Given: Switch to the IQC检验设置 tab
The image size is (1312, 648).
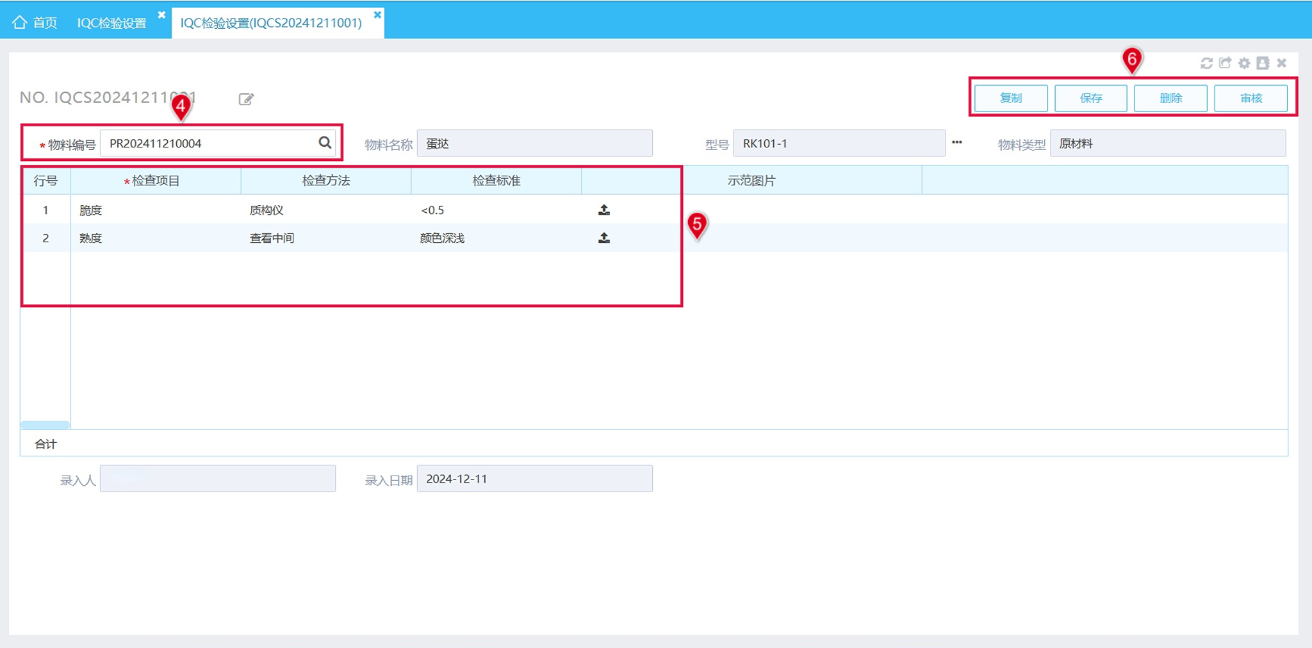Looking at the screenshot, I should (112, 23).
